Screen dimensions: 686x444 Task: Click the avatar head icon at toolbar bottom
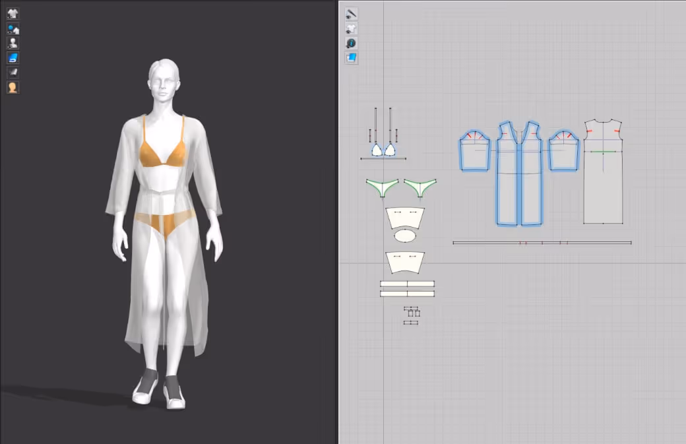tap(13, 86)
